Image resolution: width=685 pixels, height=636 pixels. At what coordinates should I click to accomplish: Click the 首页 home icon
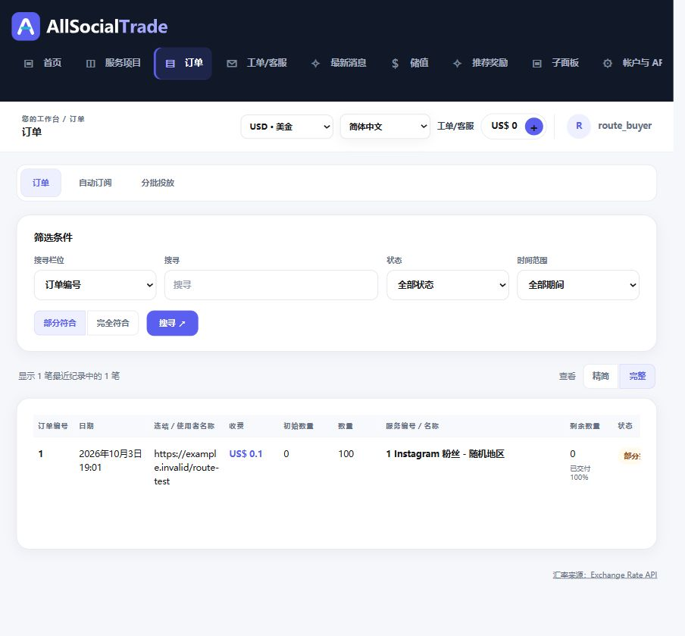(x=28, y=64)
